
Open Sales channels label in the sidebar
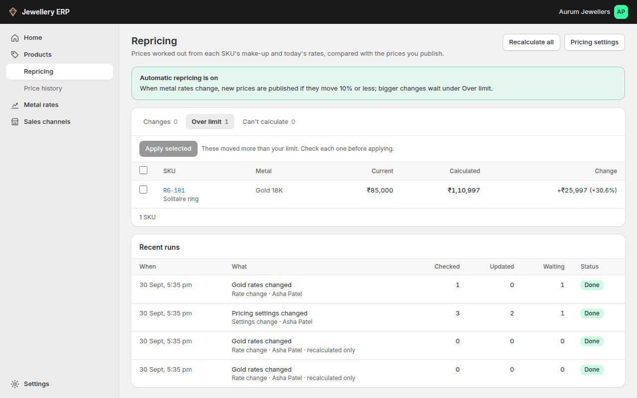[47, 122]
